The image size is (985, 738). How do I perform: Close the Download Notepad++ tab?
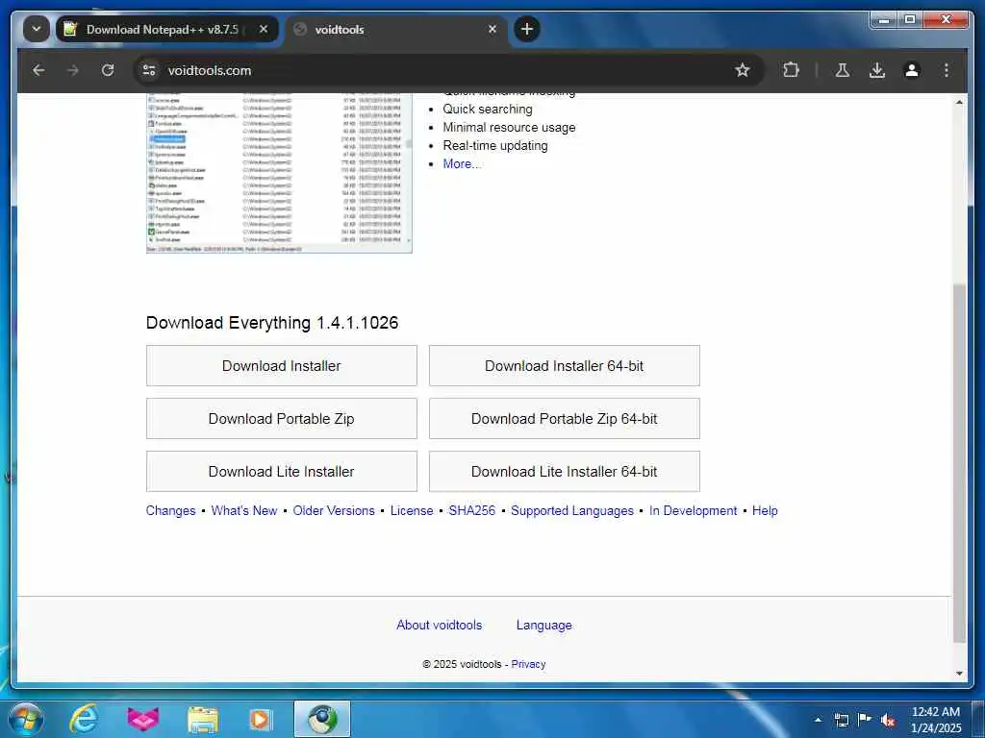coord(264,29)
